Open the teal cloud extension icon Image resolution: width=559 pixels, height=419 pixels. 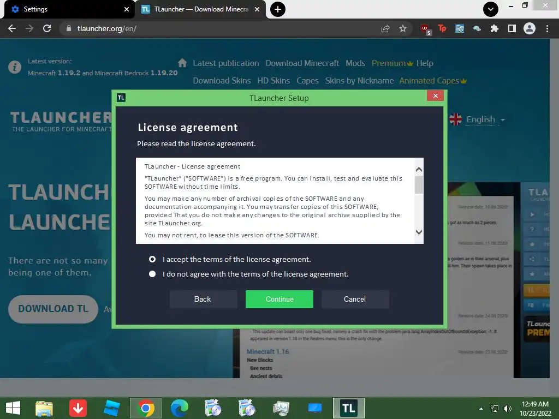477,28
